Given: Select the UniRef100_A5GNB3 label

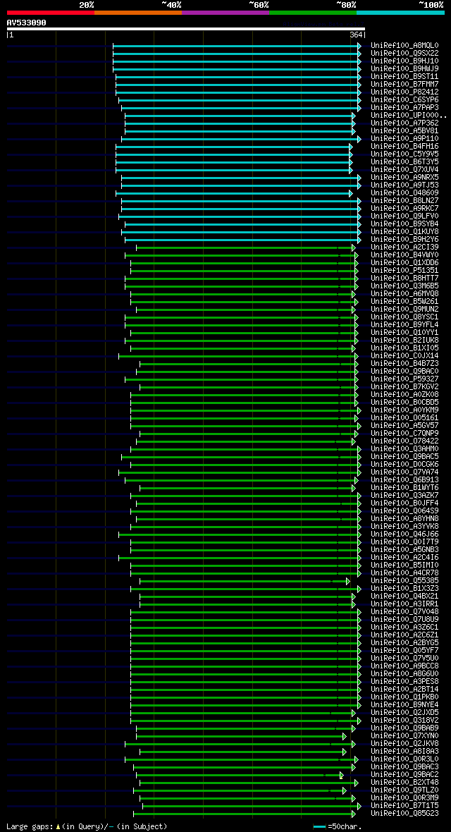Looking at the screenshot, I should coord(404,550).
